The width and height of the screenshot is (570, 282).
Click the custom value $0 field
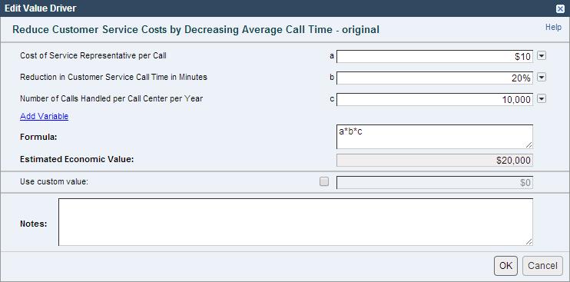(x=435, y=183)
